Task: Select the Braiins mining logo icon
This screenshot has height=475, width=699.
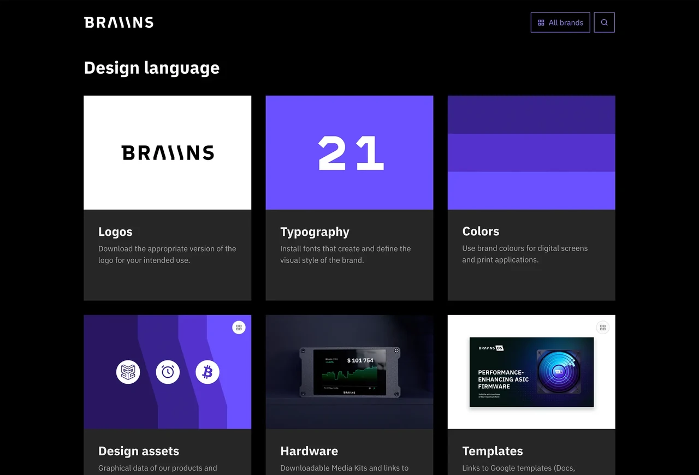Action: 128,372
